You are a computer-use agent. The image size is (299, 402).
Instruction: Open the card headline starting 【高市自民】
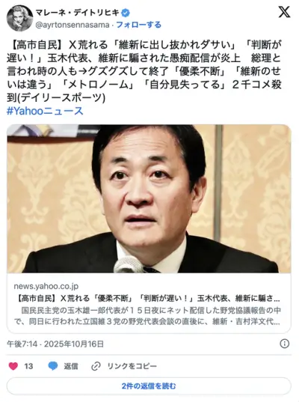(x=148, y=299)
